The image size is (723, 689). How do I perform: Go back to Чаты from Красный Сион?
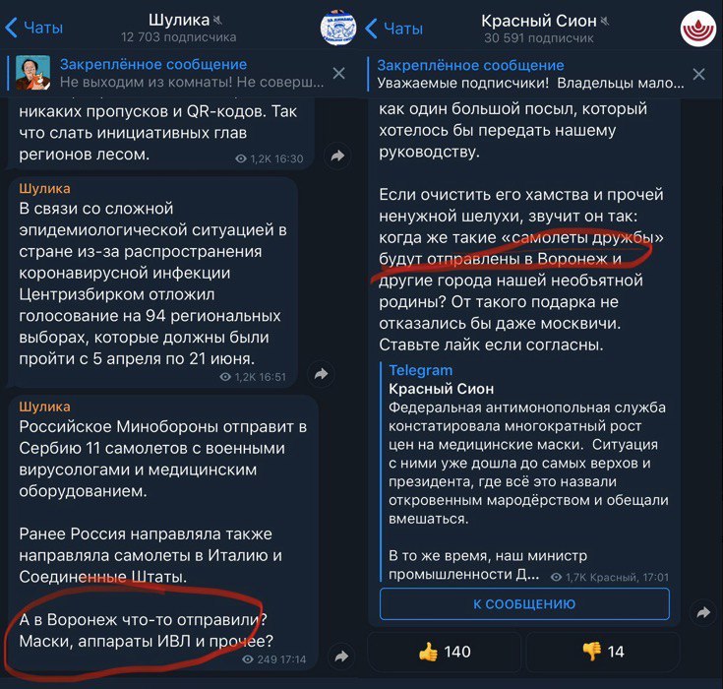394,29
